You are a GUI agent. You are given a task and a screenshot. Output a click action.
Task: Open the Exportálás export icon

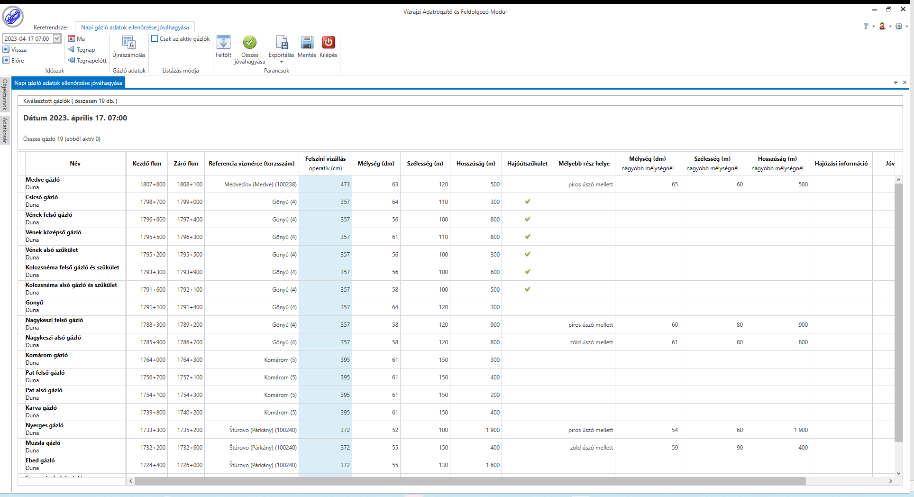click(x=281, y=43)
